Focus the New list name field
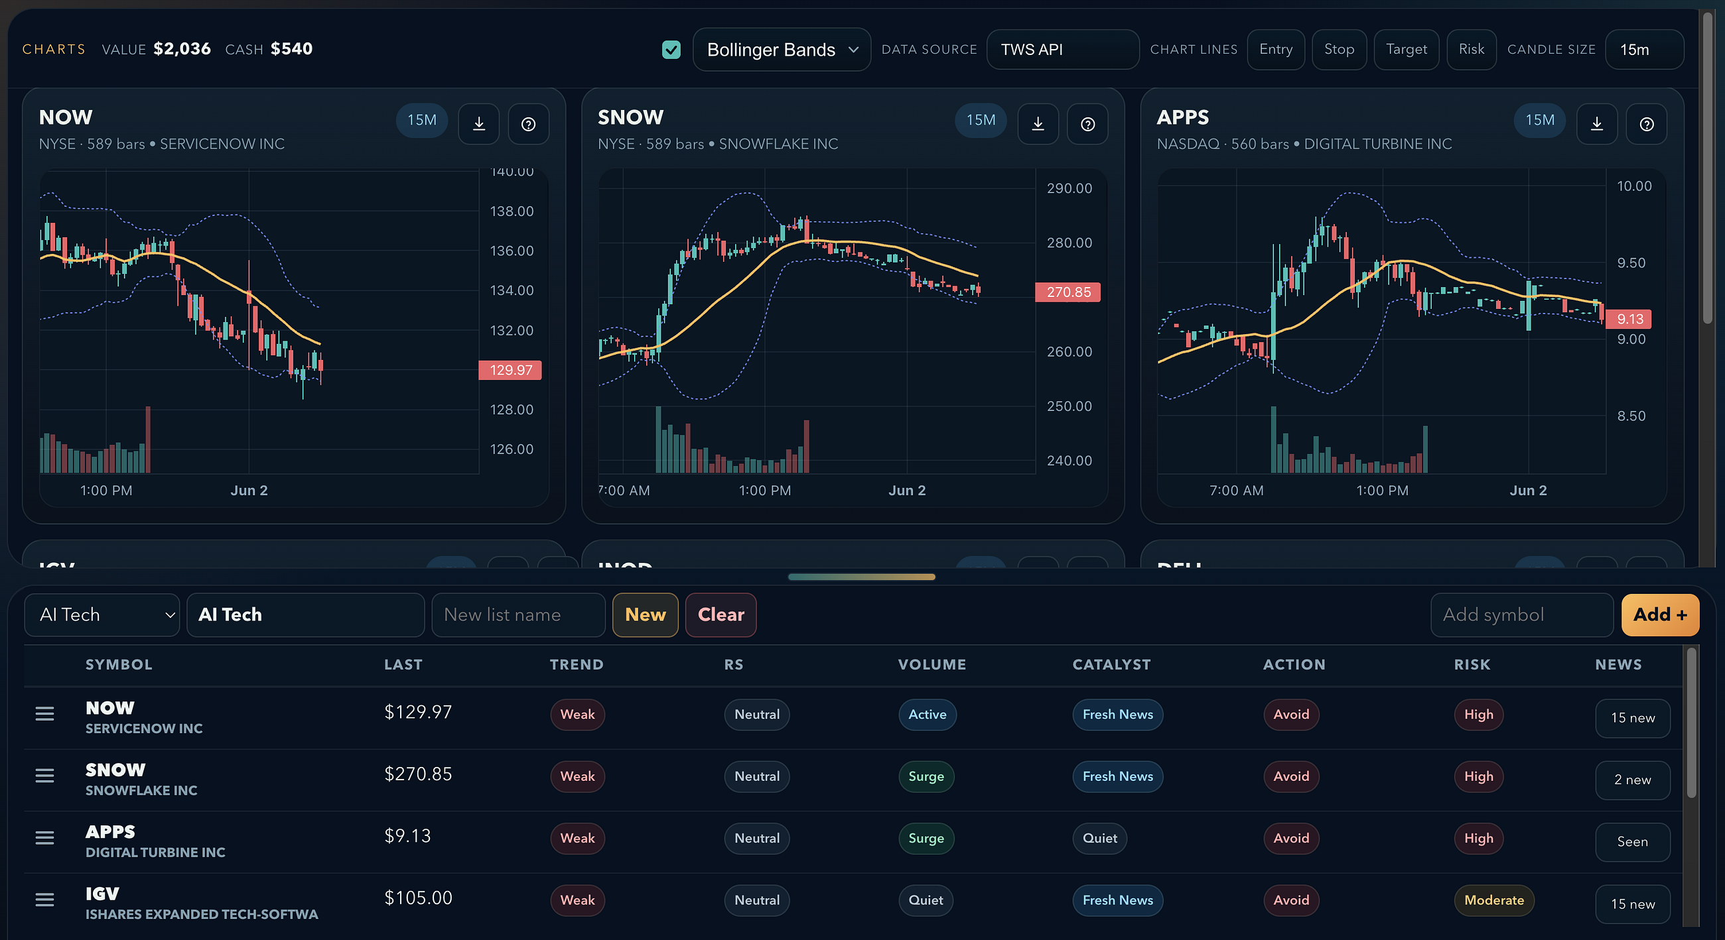 click(518, 615)
